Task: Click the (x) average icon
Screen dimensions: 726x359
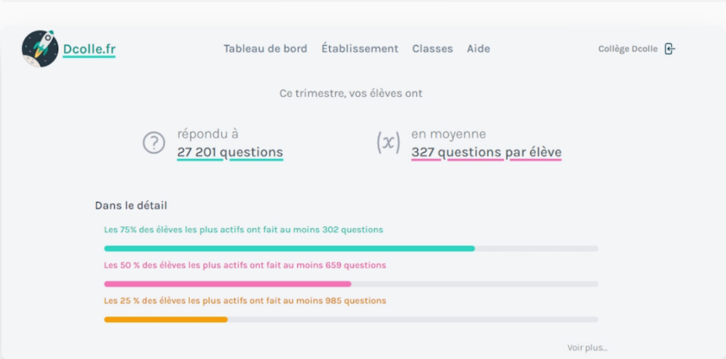Action: tap(388, 143)
